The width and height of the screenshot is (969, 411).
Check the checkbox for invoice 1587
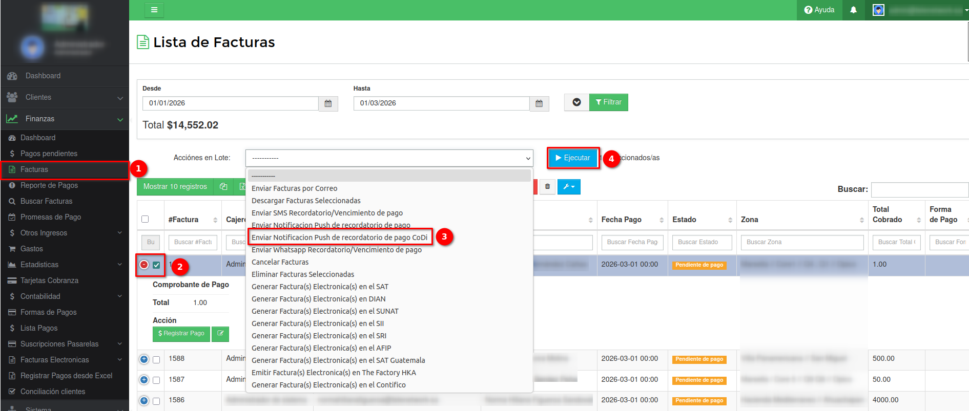click(x=156, y=380)
